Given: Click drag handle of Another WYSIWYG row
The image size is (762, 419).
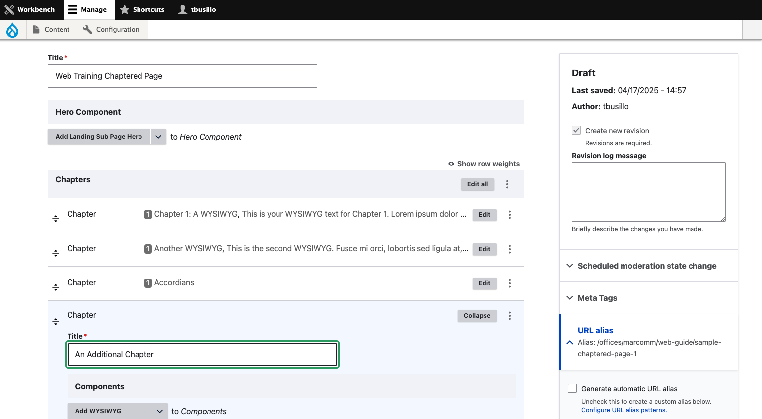Looking at the screenshot, I should point(56,253).
